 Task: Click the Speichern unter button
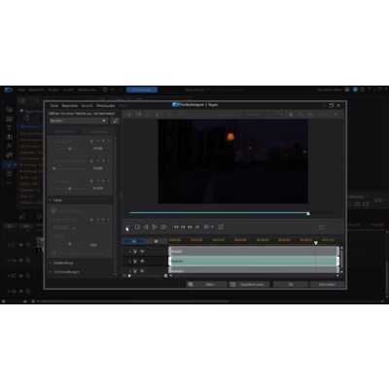click(249, 284)
